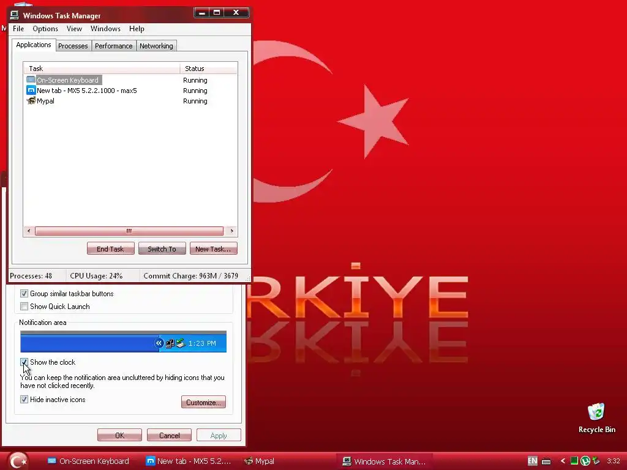Switch to the Networking tab
The image size is (627, 470).
pos(156,46)
